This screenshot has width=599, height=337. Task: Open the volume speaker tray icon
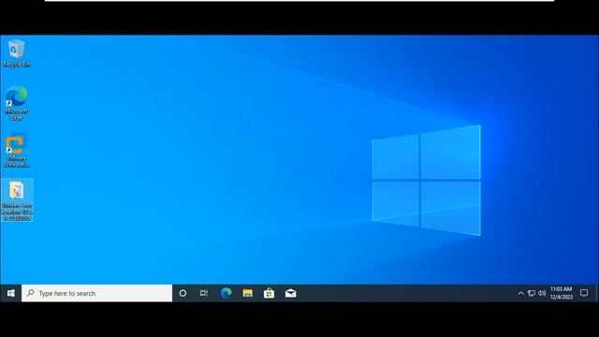pos(542,293)
